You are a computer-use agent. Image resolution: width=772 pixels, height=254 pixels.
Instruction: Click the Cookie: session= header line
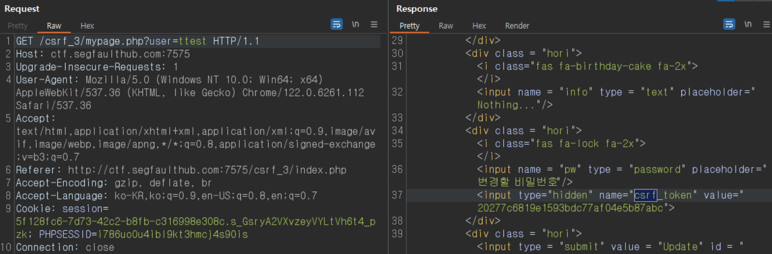[x=62, y=208]
